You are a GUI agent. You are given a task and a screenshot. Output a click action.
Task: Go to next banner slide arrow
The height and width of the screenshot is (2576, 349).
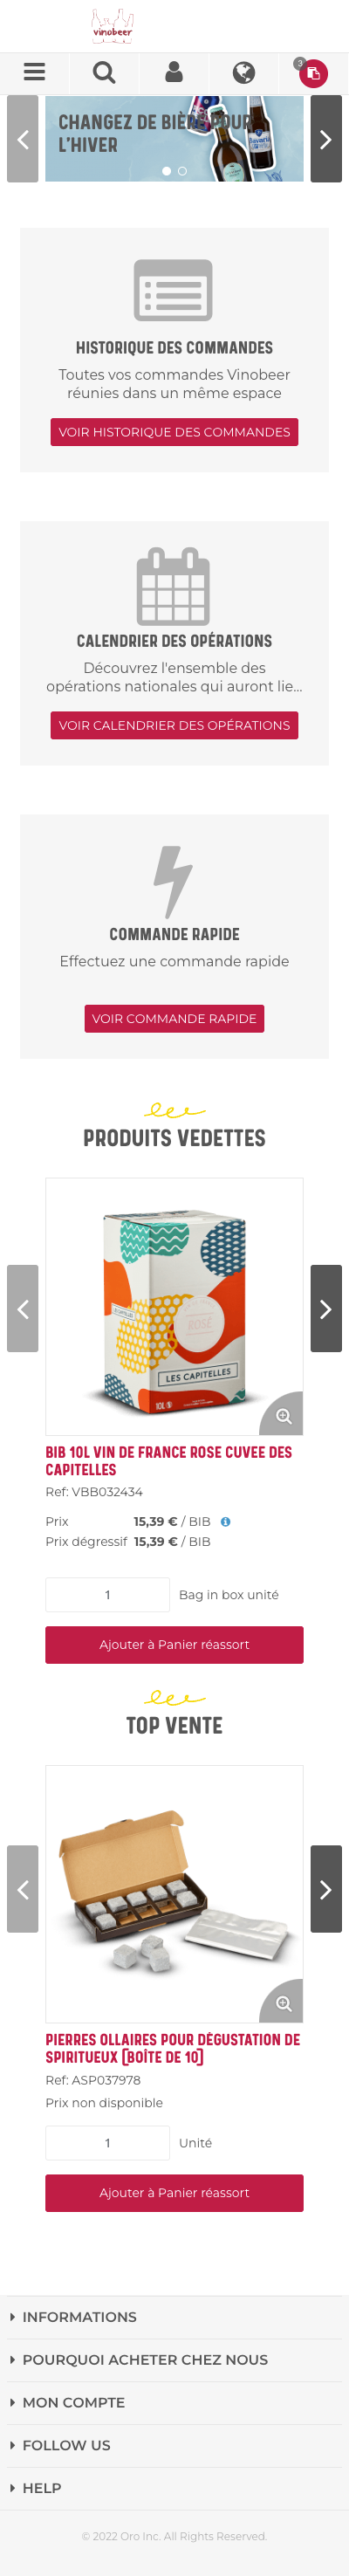[326, 139]
